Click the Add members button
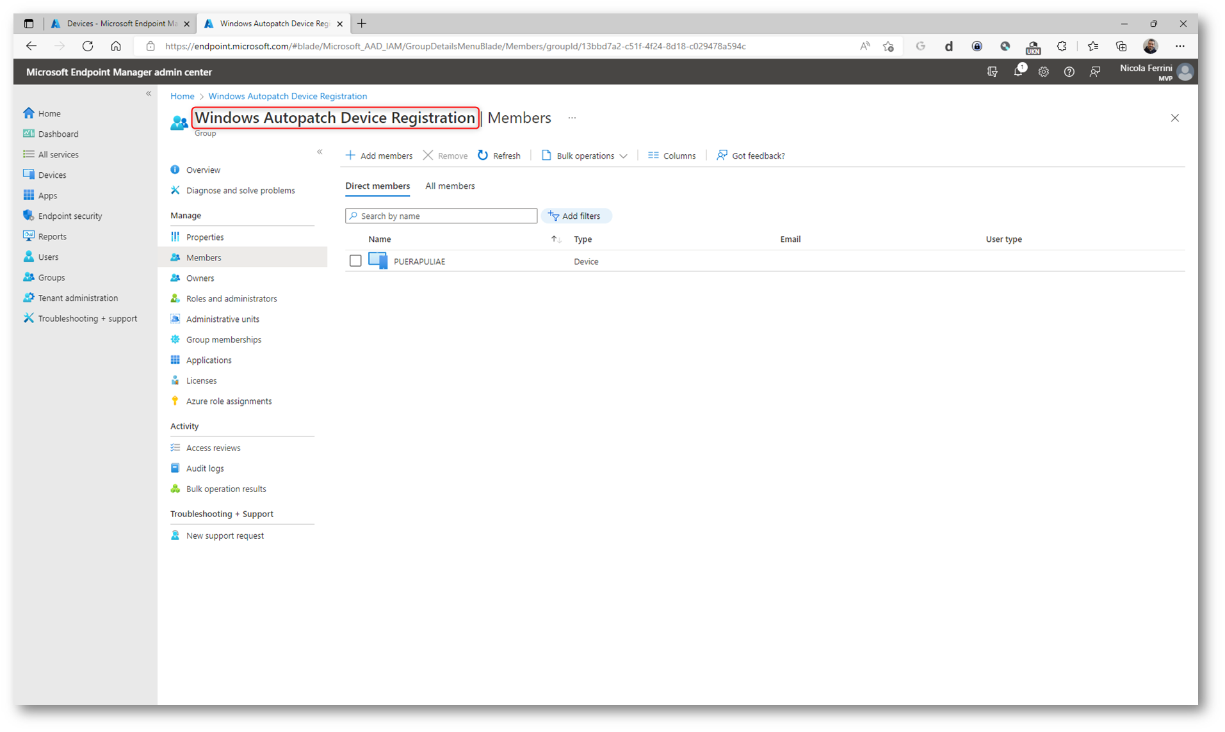This screenshot has height=732, width=1225. point(379,155)
